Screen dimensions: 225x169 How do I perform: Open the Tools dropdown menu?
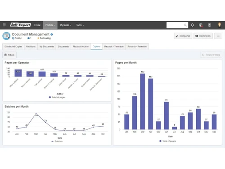(80, 25)
